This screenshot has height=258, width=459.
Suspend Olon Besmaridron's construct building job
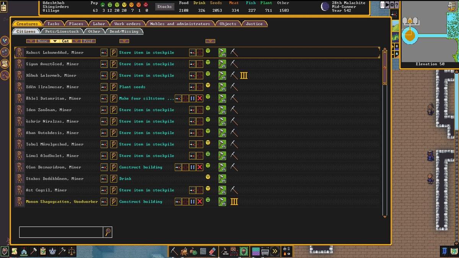coord(192,167)
